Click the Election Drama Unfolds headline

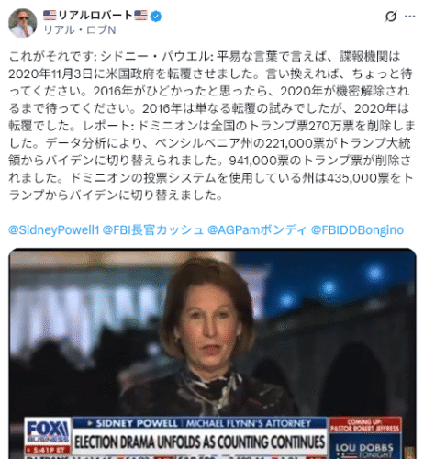click(199, 442)
